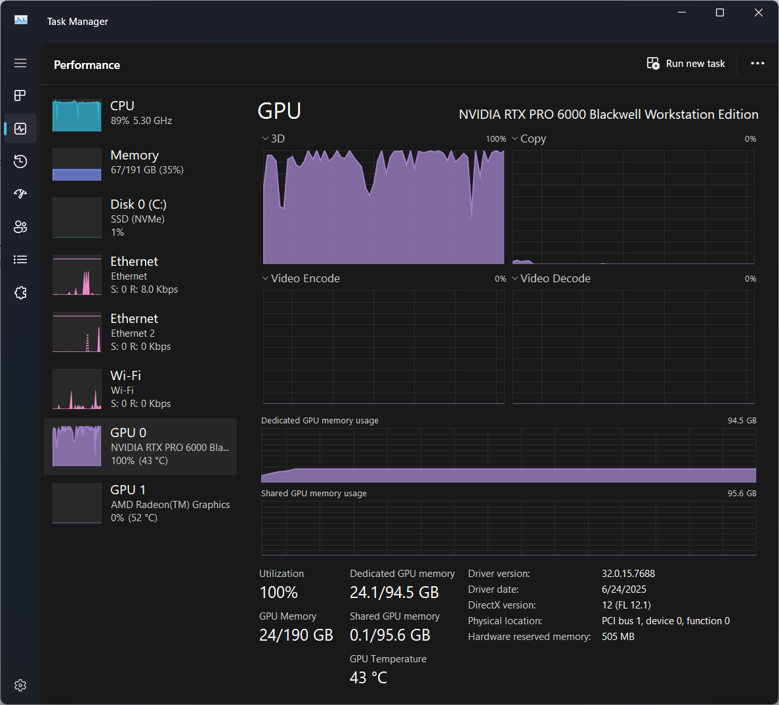This screenshot has height=705, width=779.
Task: Click the large GPU heading
Action: 279,111
